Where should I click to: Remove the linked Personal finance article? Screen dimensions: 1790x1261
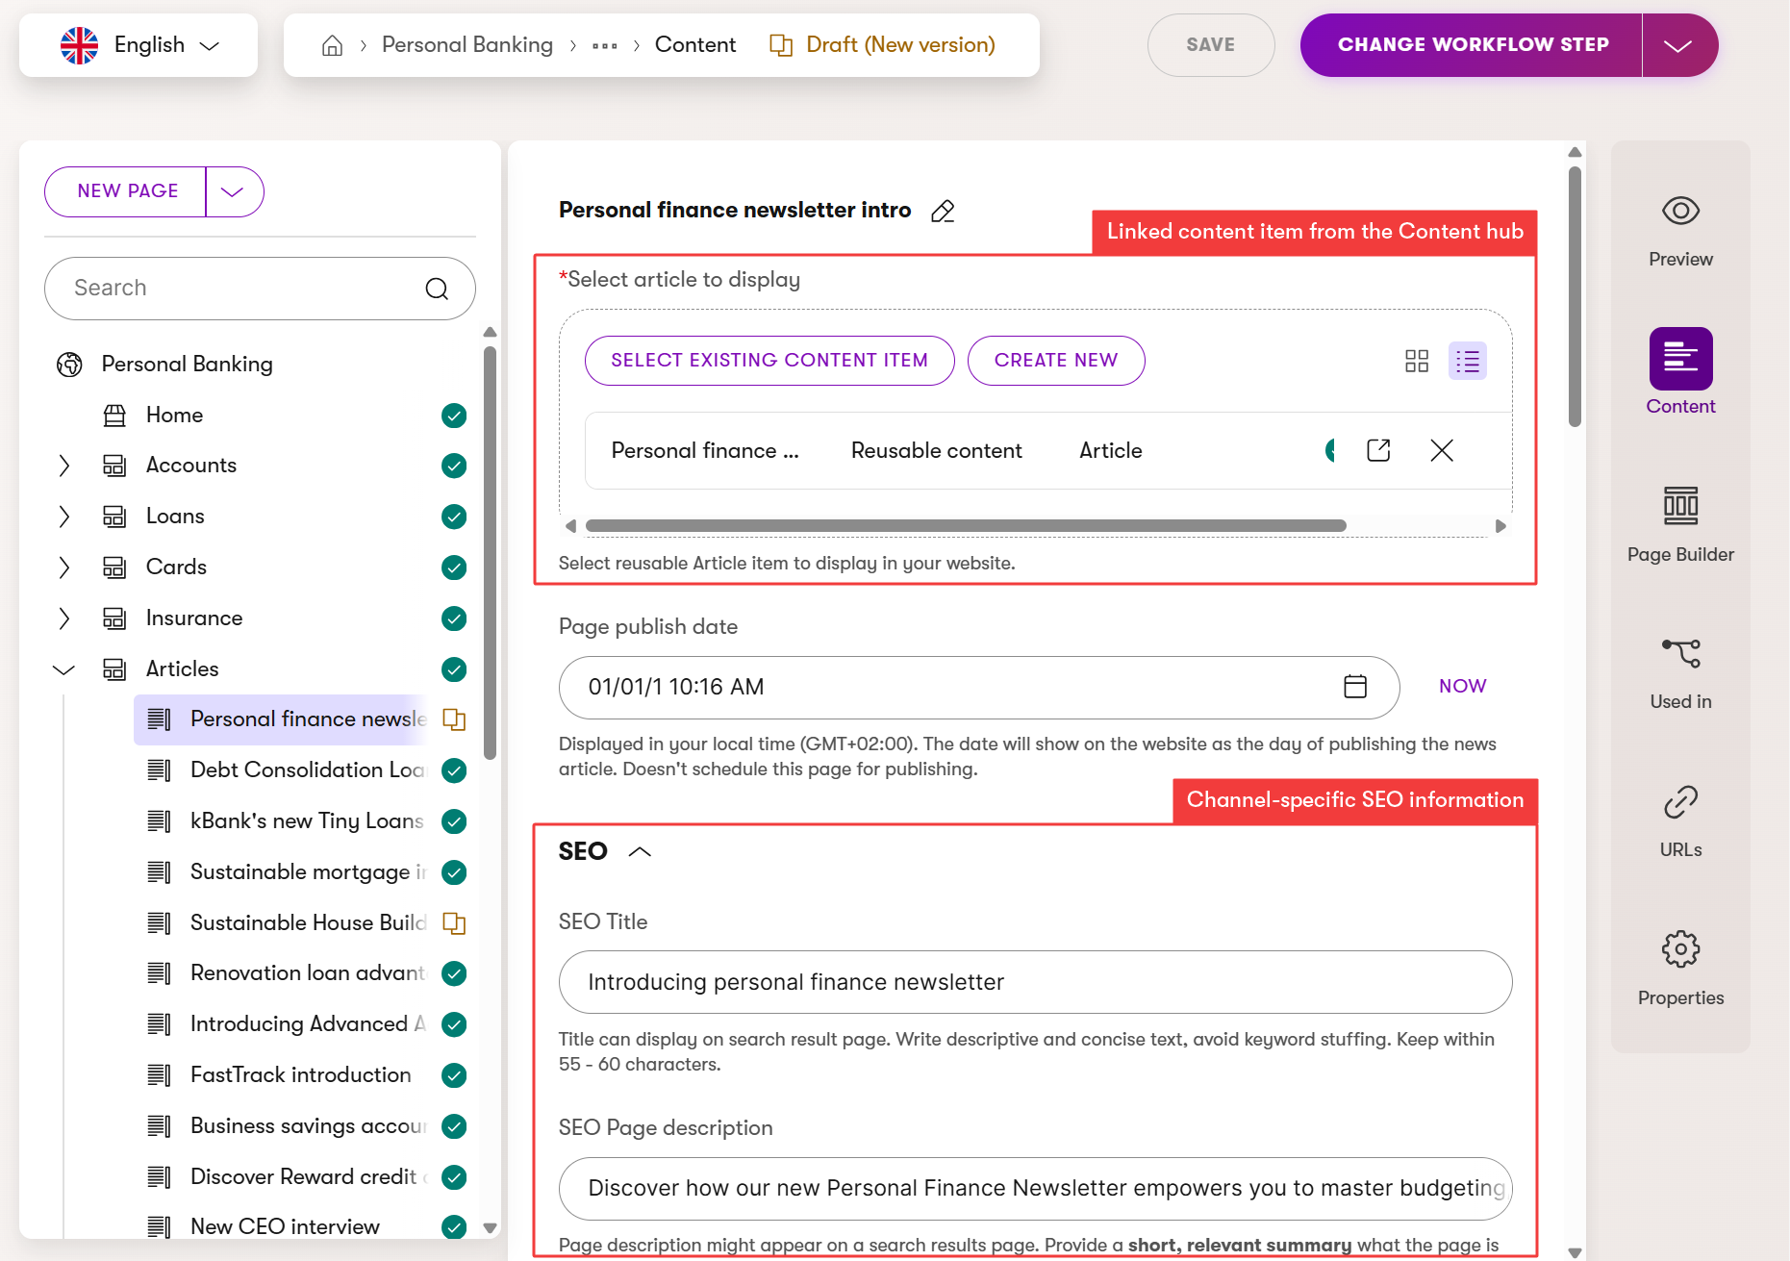tap(1442, 450)
